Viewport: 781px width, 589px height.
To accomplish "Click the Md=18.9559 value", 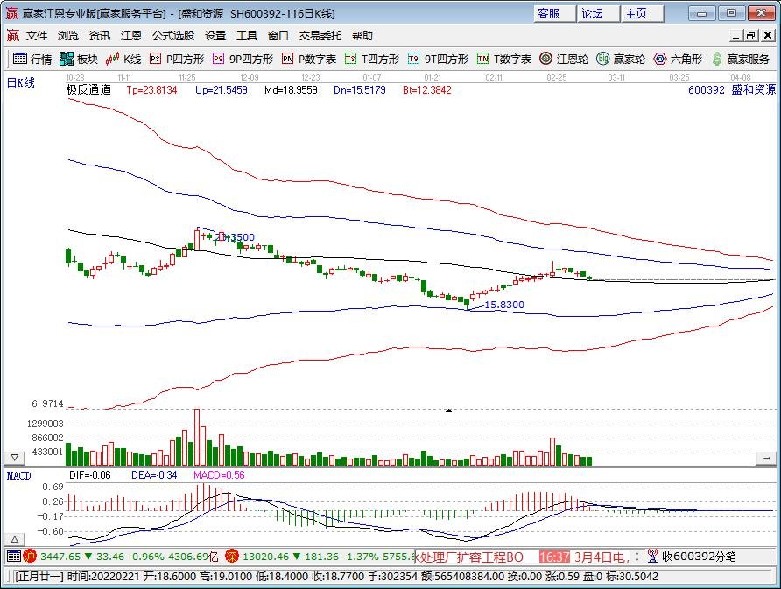I will click(291, 90).
